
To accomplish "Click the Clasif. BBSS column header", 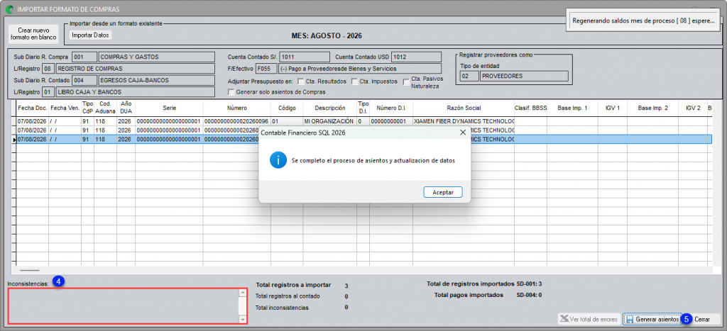I will [530, 108].
